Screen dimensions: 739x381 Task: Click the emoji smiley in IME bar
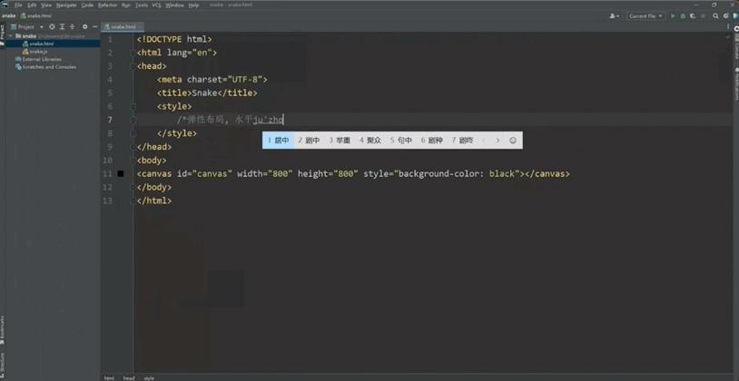[x=513, y=141]
